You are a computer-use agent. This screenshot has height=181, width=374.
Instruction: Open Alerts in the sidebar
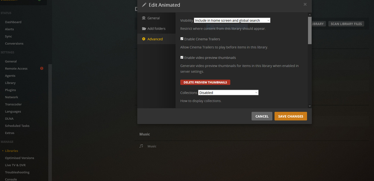click(x=9, y=29)
